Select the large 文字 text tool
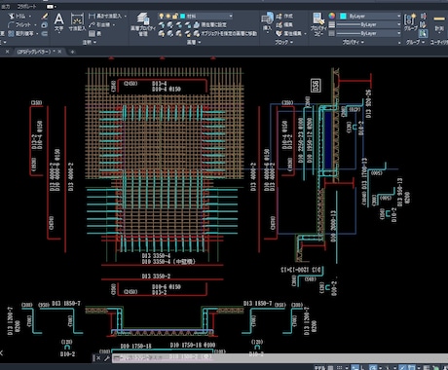Viewport: 448px width, 370px height. pyautogui.click(x=58, y=22)
